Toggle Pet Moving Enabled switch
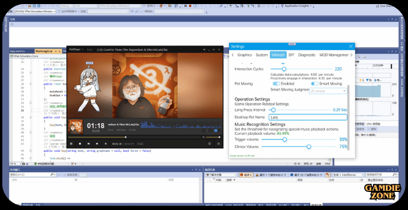 pos(276,83)
